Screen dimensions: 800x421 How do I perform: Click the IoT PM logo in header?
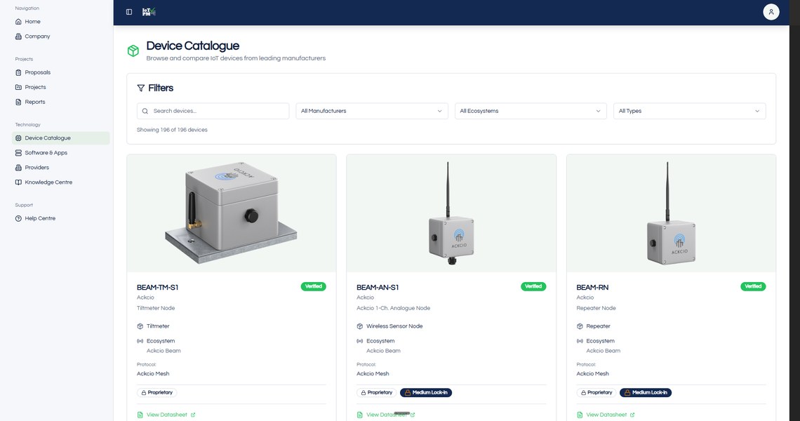pos(149,12)
